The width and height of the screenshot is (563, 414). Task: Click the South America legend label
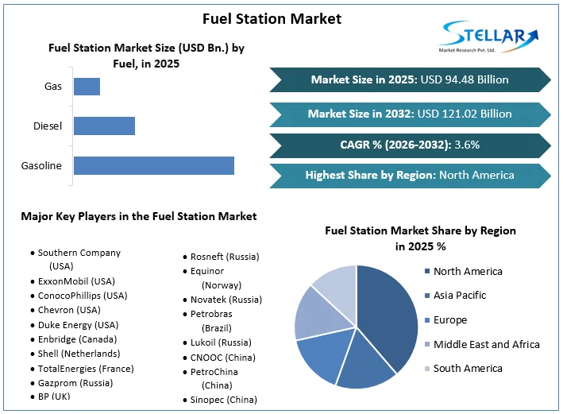(x=468, y=369)
